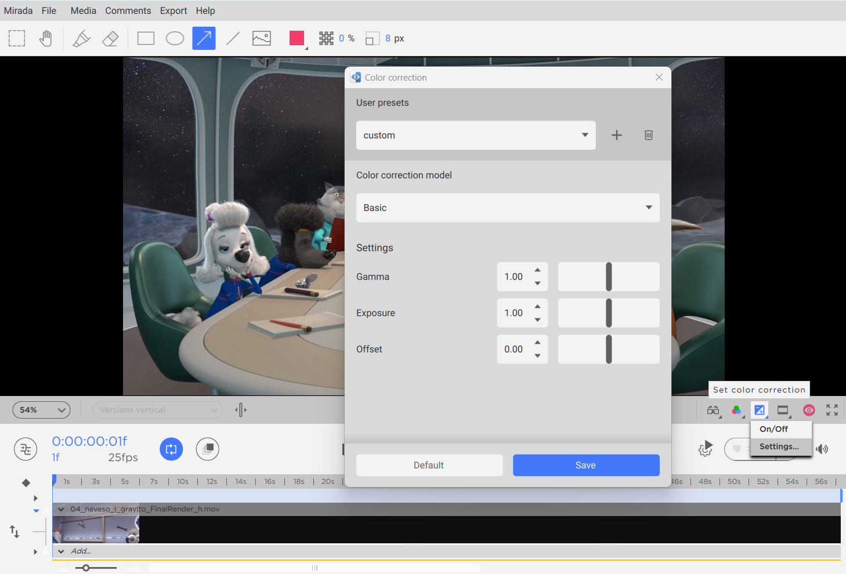Viewport: 846px width, 574px height.
Task: Delete the preset with trash icon
Action: 649,135
